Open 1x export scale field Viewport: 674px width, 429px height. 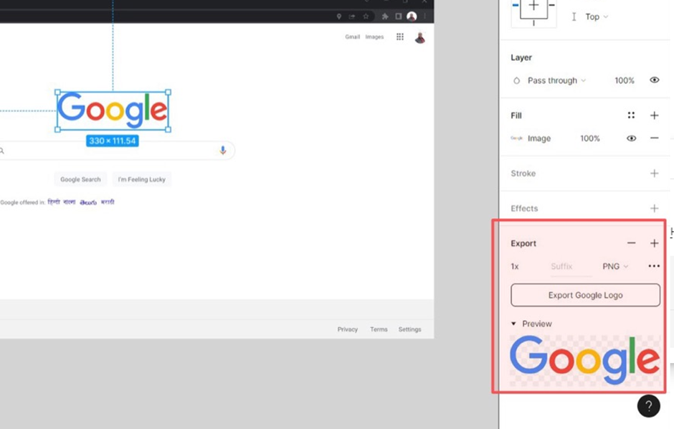[515, 267]
